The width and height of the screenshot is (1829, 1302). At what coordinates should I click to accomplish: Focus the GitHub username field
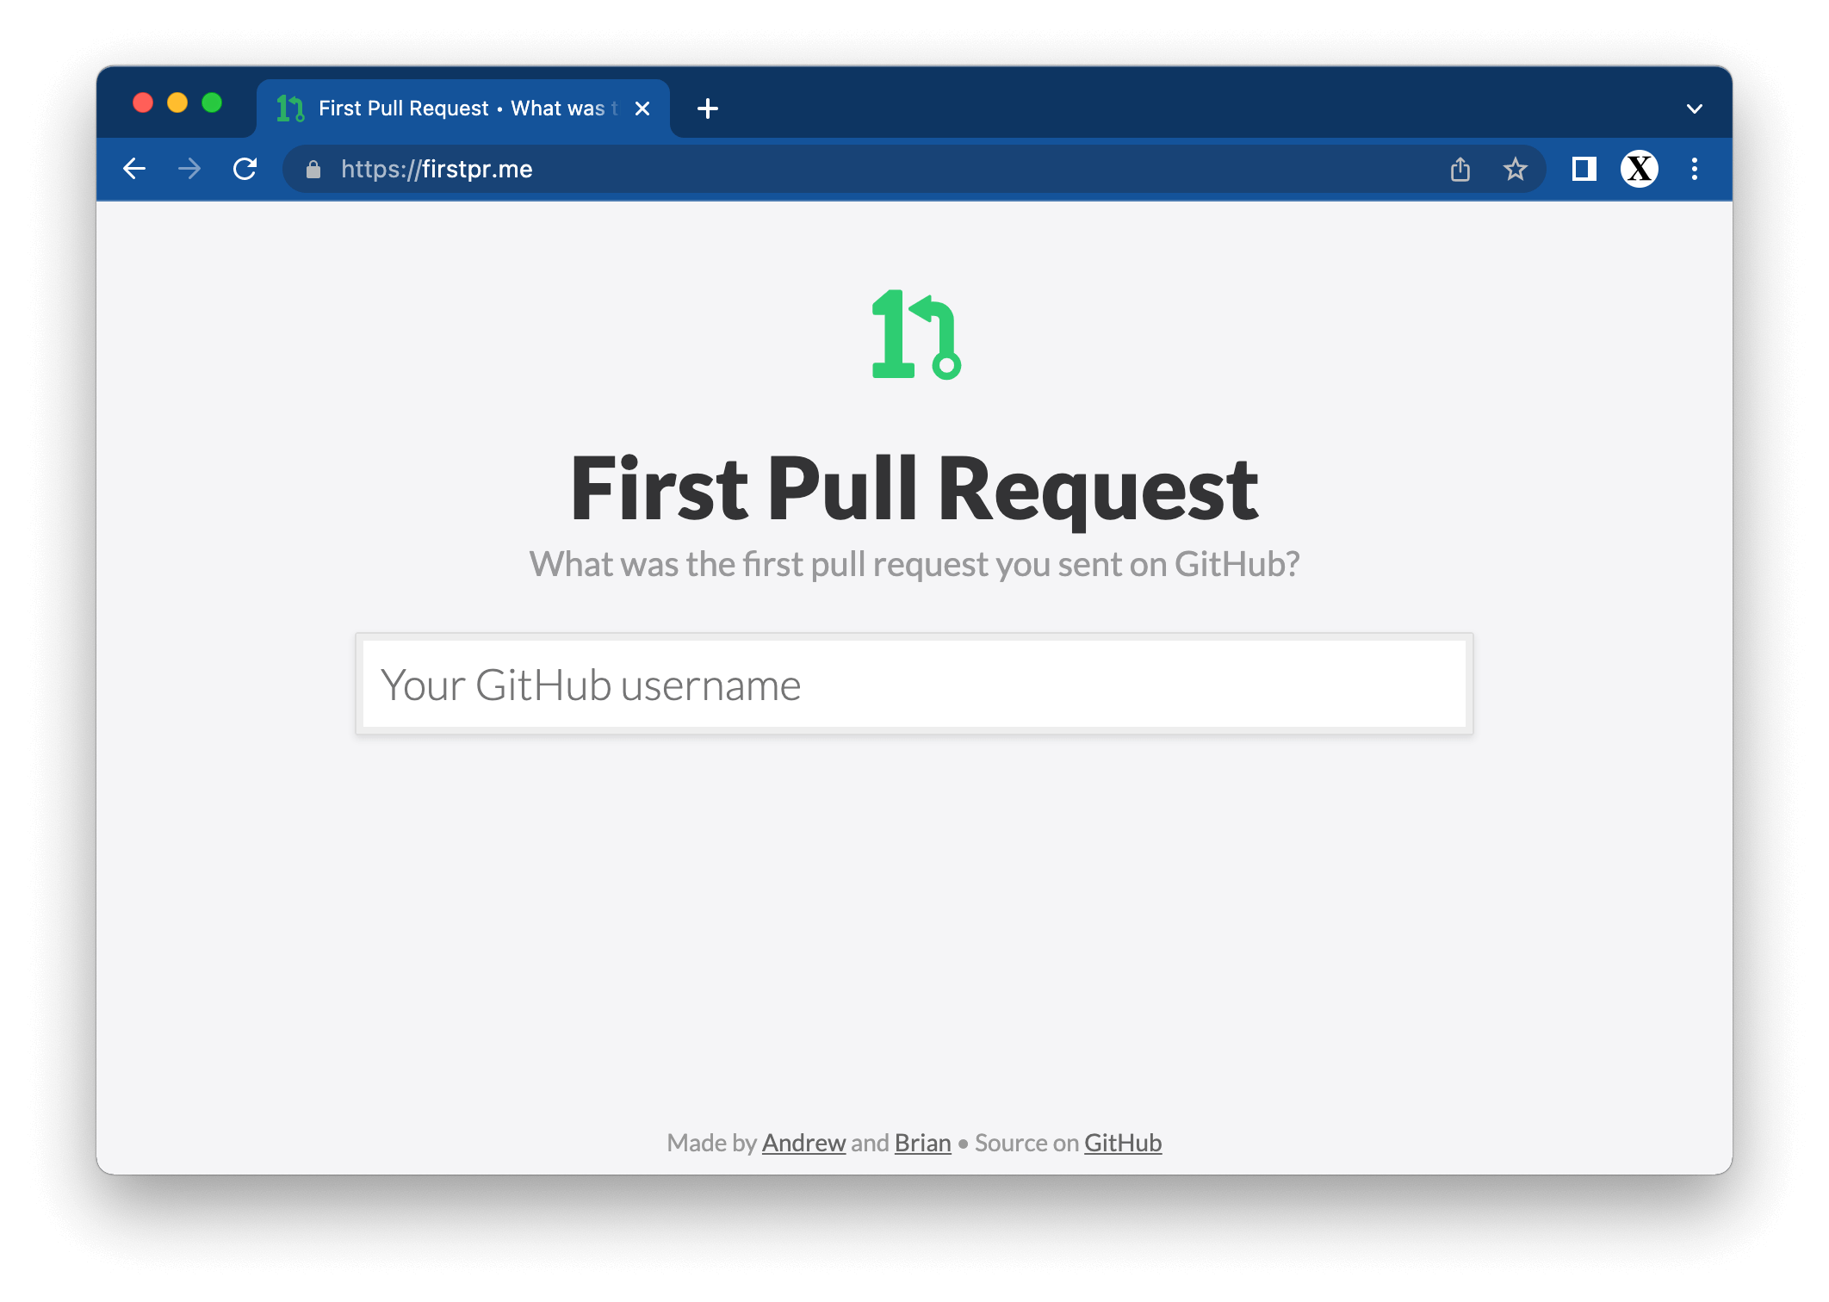tap(914, 685)
